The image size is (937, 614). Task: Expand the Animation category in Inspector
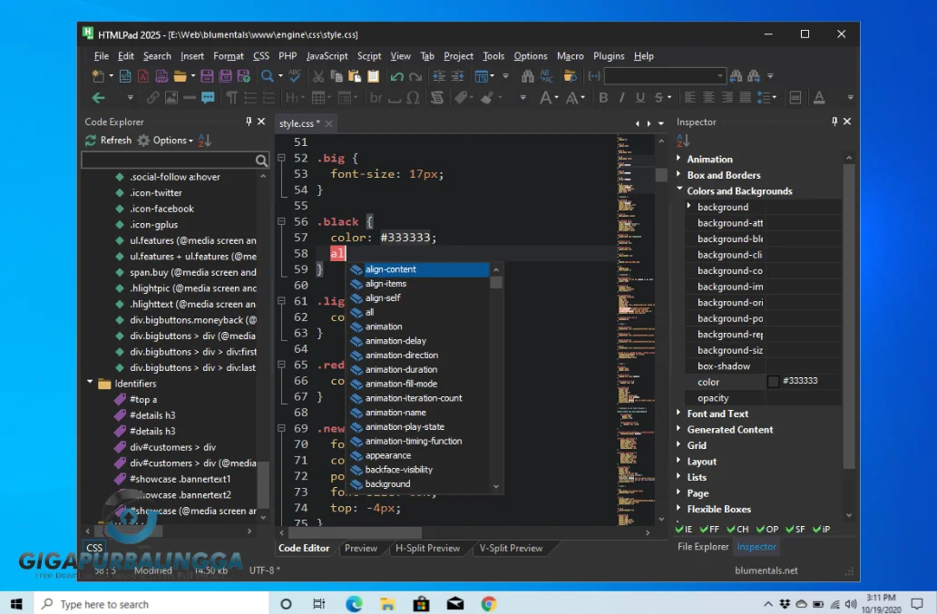(x=678, y=159)
